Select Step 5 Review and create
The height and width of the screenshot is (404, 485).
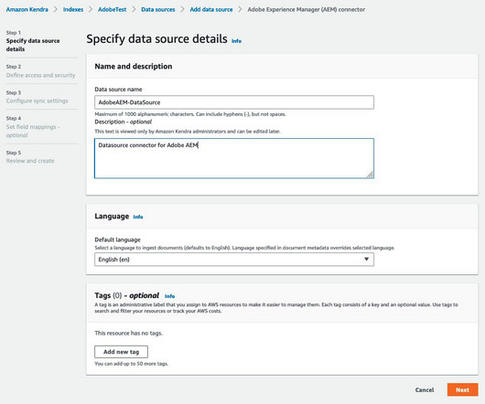[x=30, y=161]
